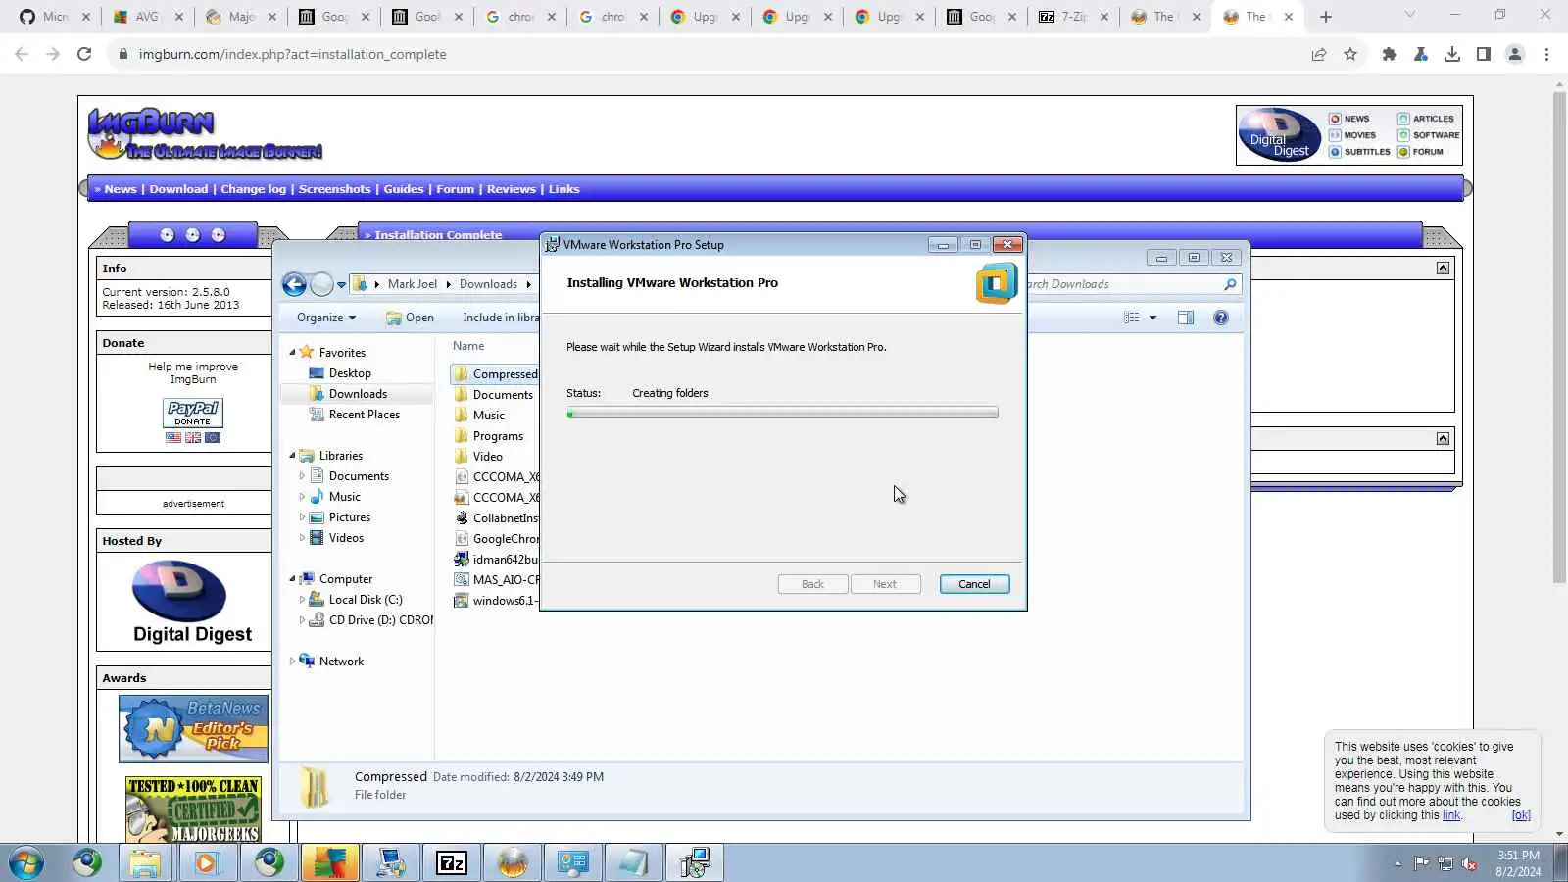Viewport: 1568px width, 882px height.
Task: Expand the Documents library node
Action: pyautogui.click(x=302, y=476)
